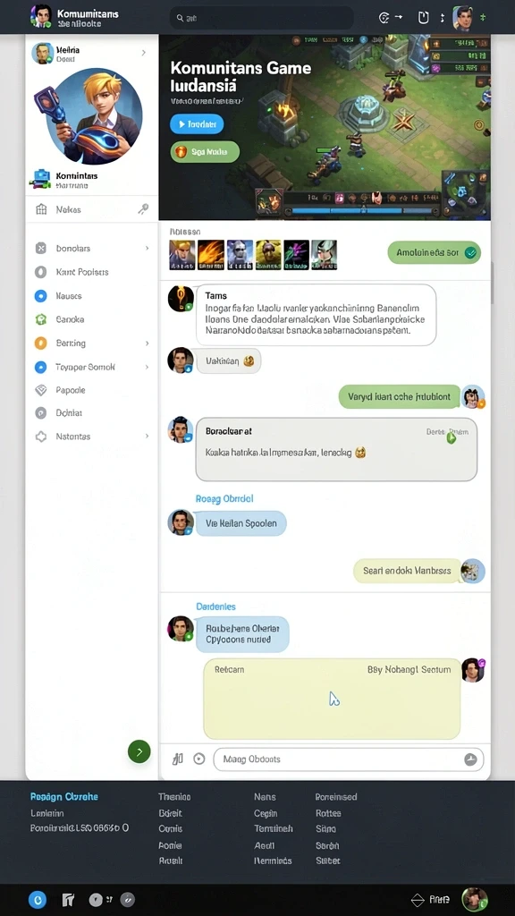Click the search field in the top bar
The width and height of the screenshot is (515, 916).
261,18
